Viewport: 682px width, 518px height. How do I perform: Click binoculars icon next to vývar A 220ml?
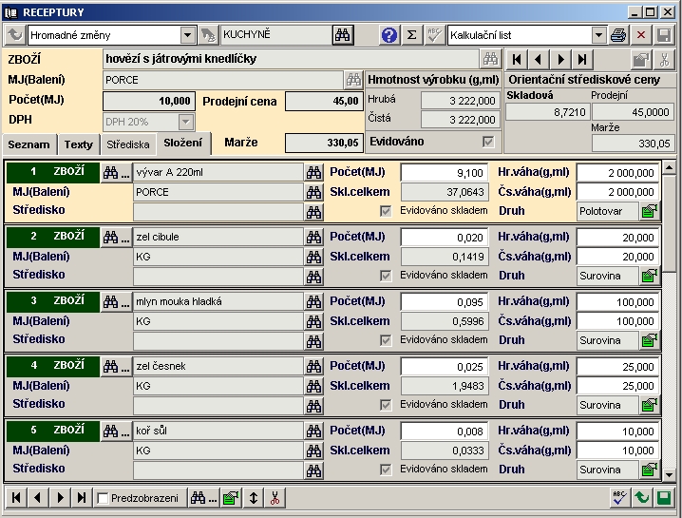point(313,172)
